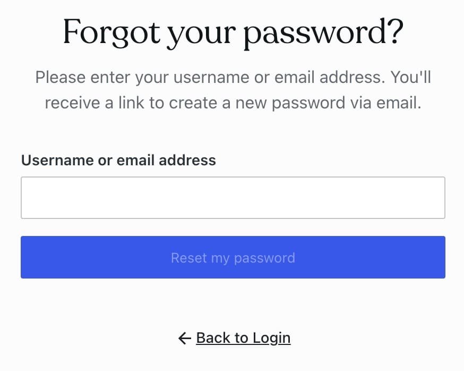
Task: Click the "Reset my password" text on the button
Action: coord(233,258)
